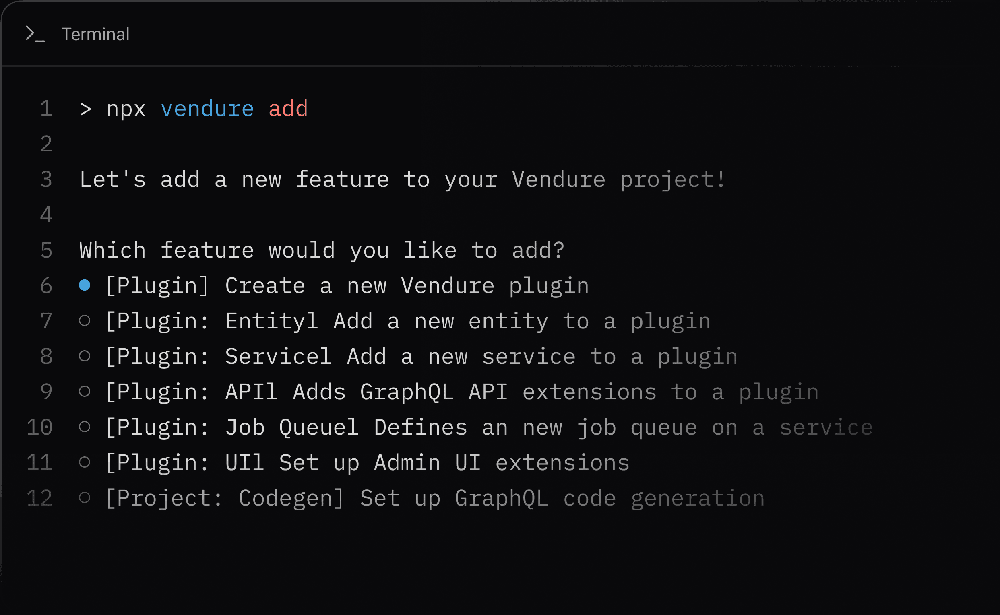Select the Create a new Vendure plugin radio
This screenshot has width=1000, height=615.
click(x=85, y=285)
